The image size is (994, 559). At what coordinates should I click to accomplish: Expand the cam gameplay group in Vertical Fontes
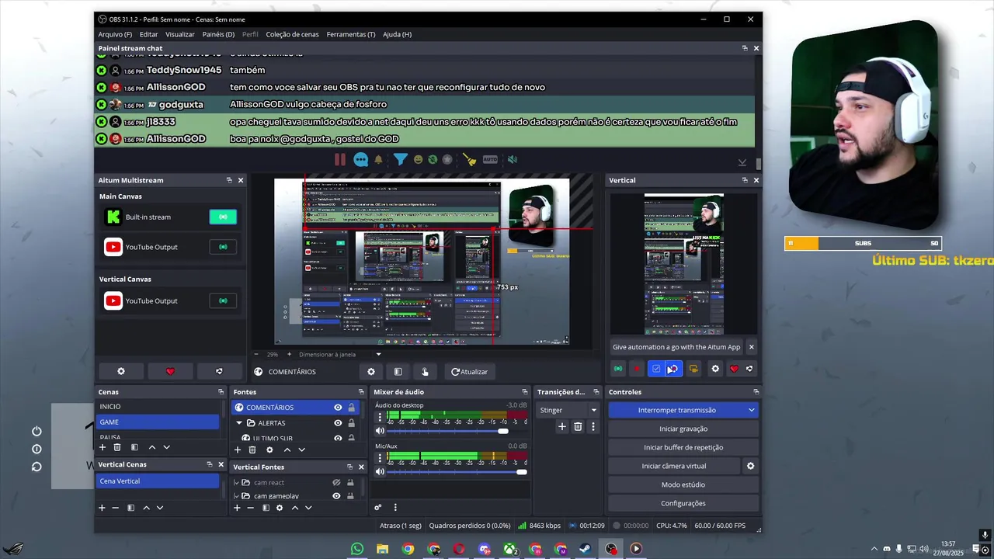point(237,496)
